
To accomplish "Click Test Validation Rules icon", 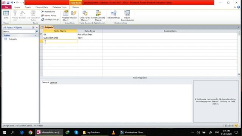I will 33,15.
